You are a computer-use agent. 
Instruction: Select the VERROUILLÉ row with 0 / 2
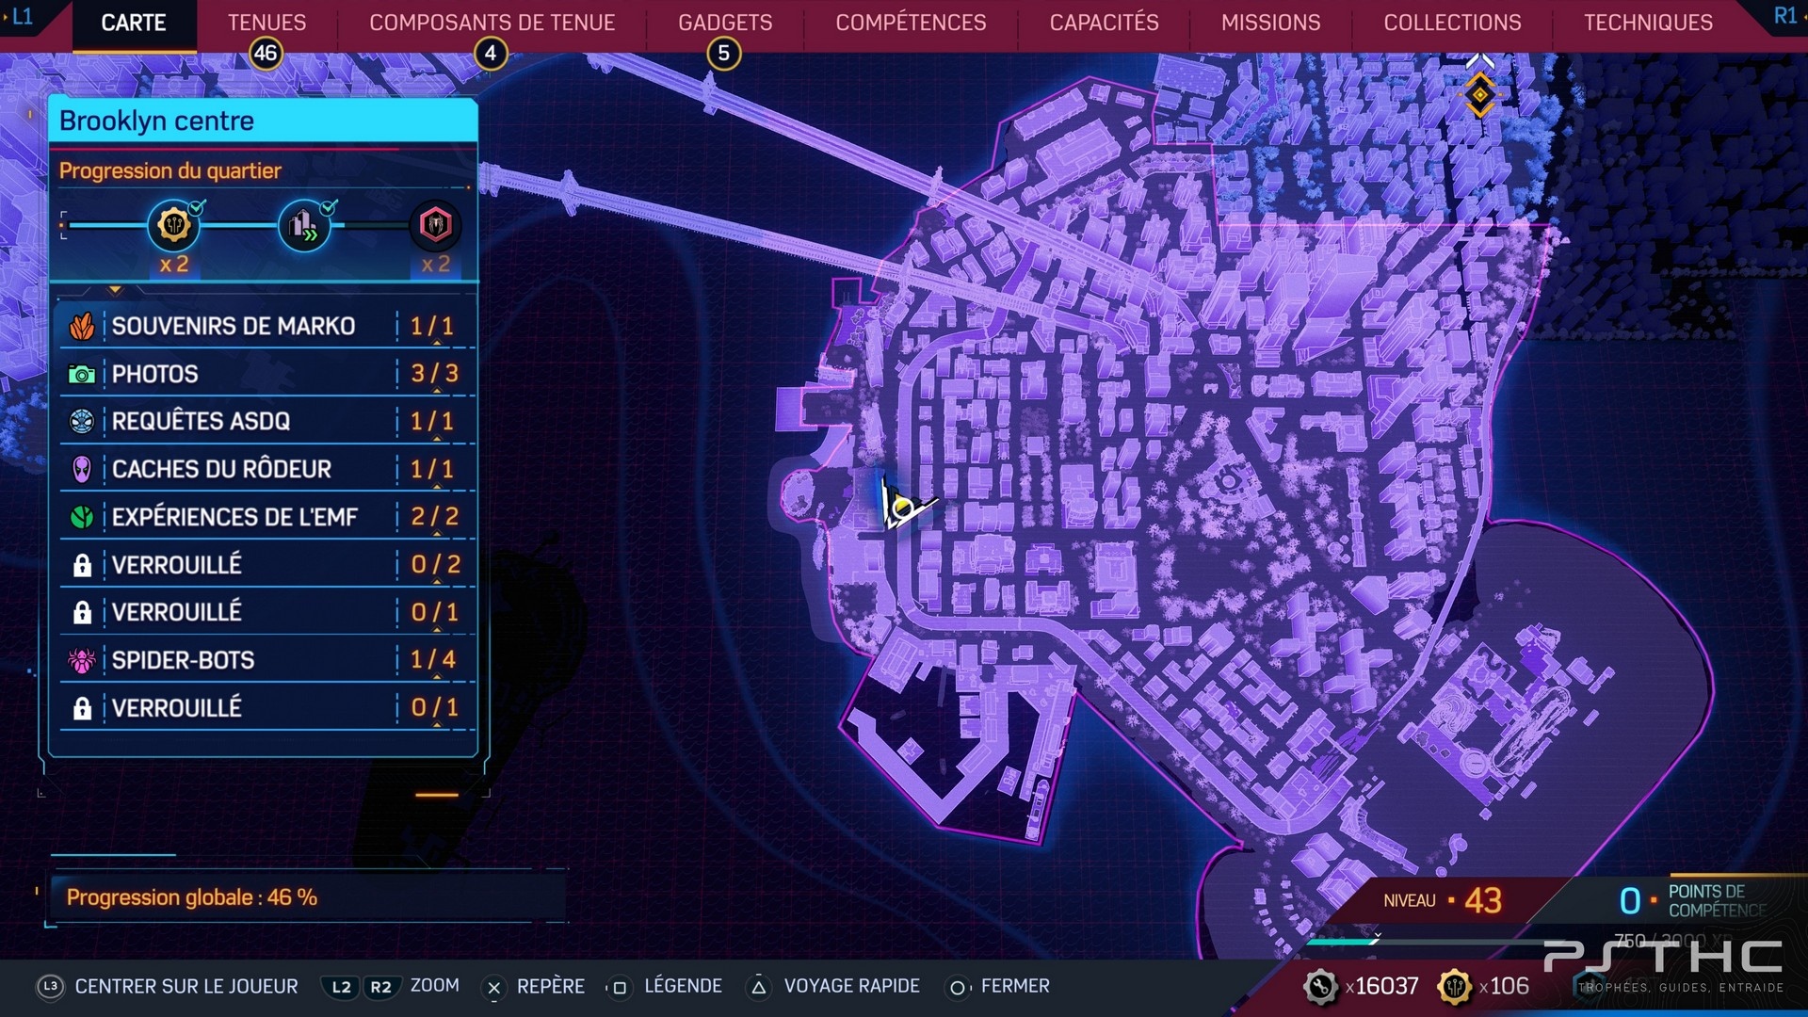(266, 565)
